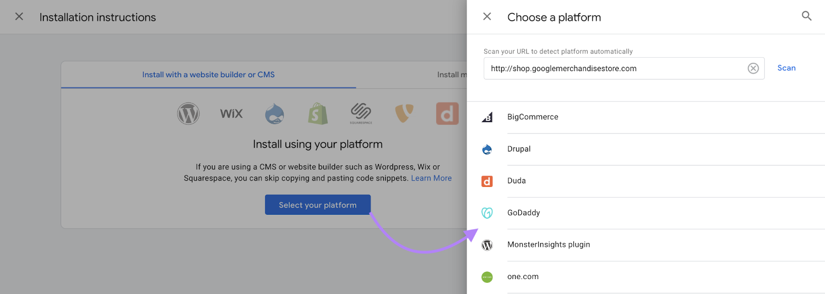The height and width of the screenshot is (294, 825).
Task: Close the Choose a platform panel
Action: (487, 16)
